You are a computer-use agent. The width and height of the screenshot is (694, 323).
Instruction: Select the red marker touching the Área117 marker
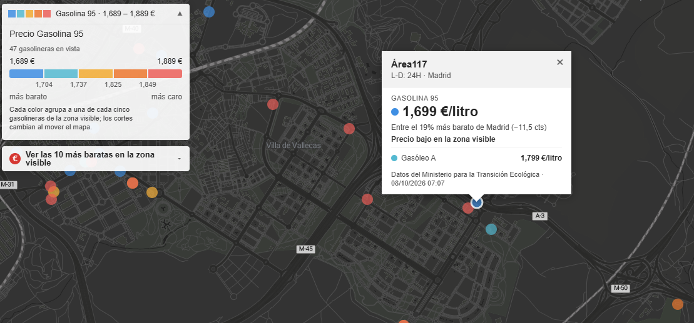(467, 207)
